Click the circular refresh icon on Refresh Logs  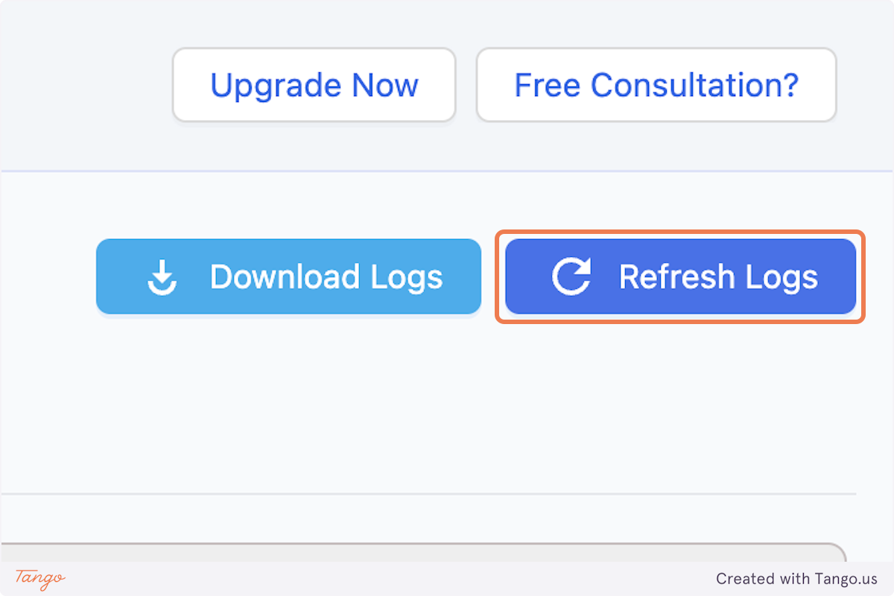coord(571,276)
